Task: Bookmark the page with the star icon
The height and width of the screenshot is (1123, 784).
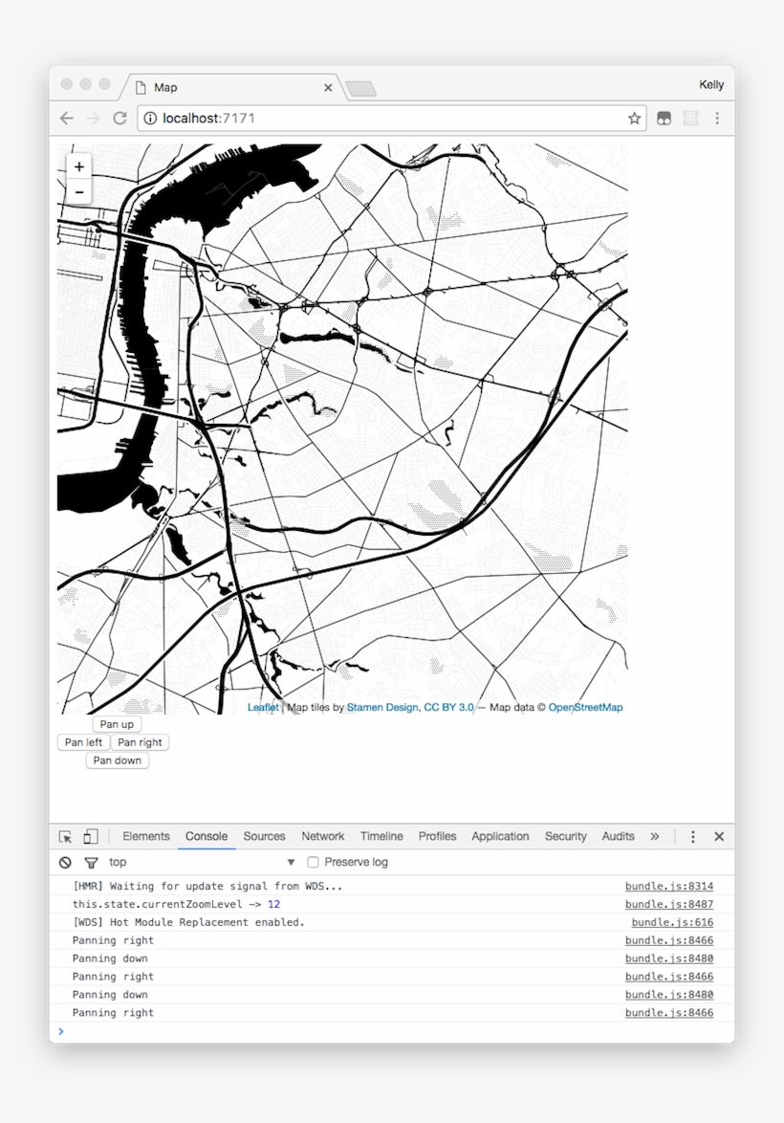Action: (x=634, y=119)
